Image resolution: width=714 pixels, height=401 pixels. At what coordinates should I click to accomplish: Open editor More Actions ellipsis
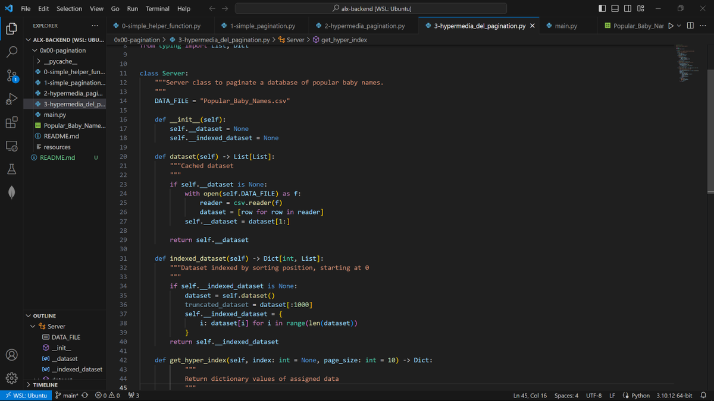pos(703,26)
